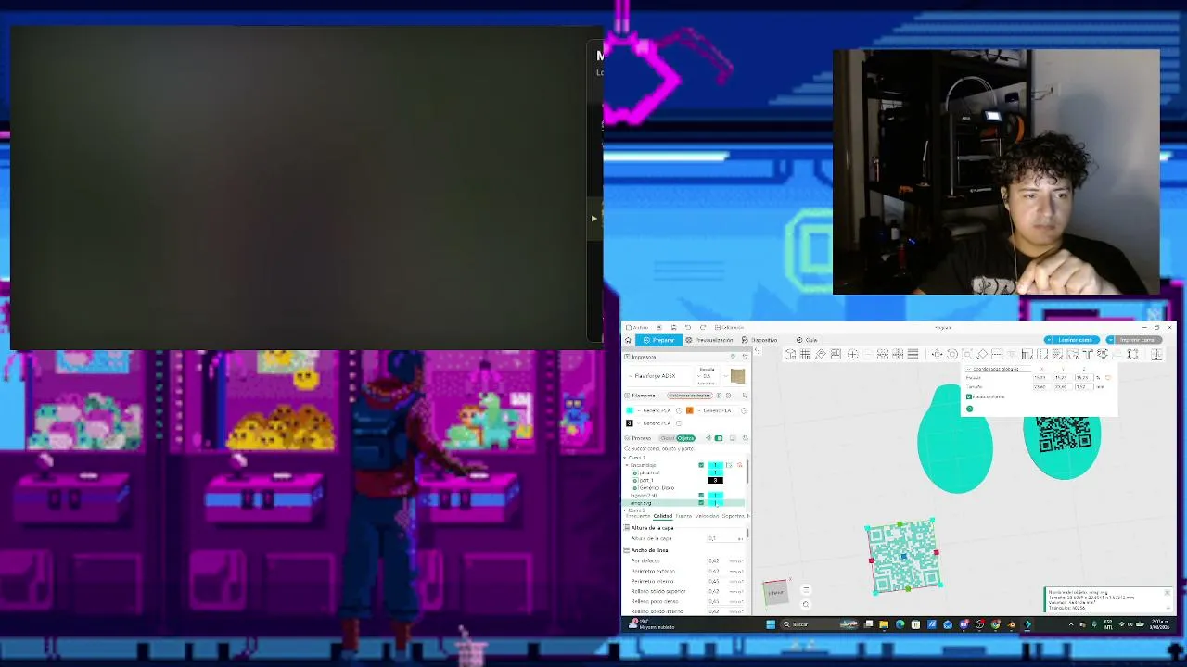
Task: Open filament 1 Generic PLA dropdown
Action: (653, 410)
